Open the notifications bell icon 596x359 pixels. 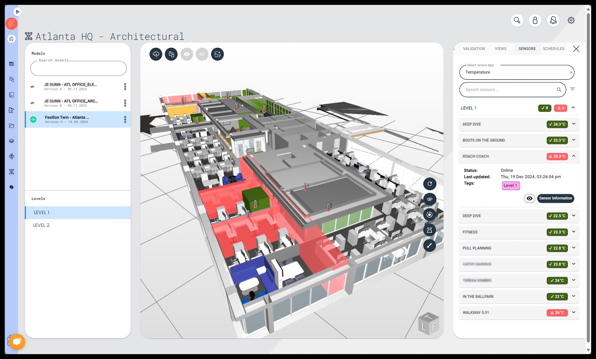click(x=553, y=20)
